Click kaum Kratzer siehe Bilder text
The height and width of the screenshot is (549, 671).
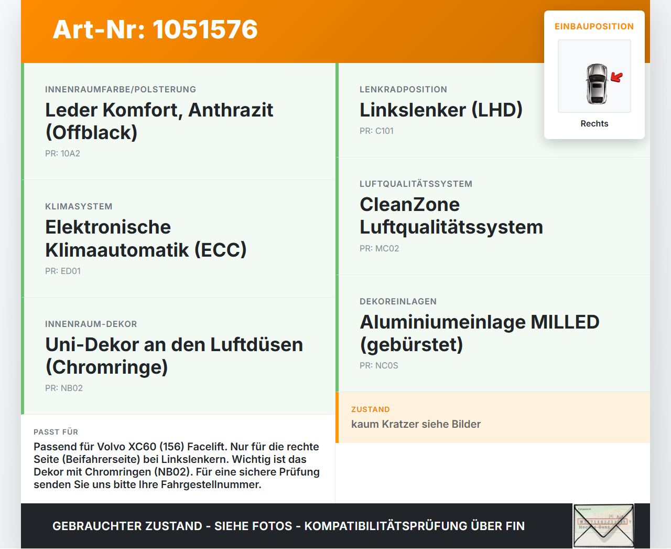pyautogui.click(x=416, y=424)
